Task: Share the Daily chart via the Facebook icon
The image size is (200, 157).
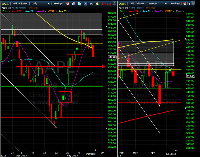Action: pyautogui.click(x=85, y=4)
